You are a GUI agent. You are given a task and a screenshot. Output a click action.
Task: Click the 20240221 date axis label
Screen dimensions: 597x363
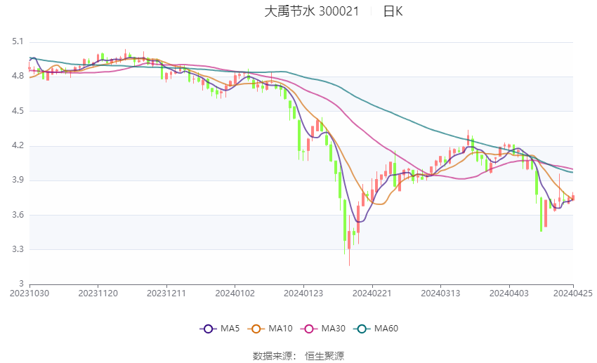(372, 292)
